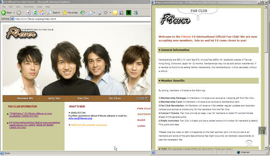Click into the Address bar URL field
The width and height of the screenshot is (270, 156).
click(x=81, y=19)
